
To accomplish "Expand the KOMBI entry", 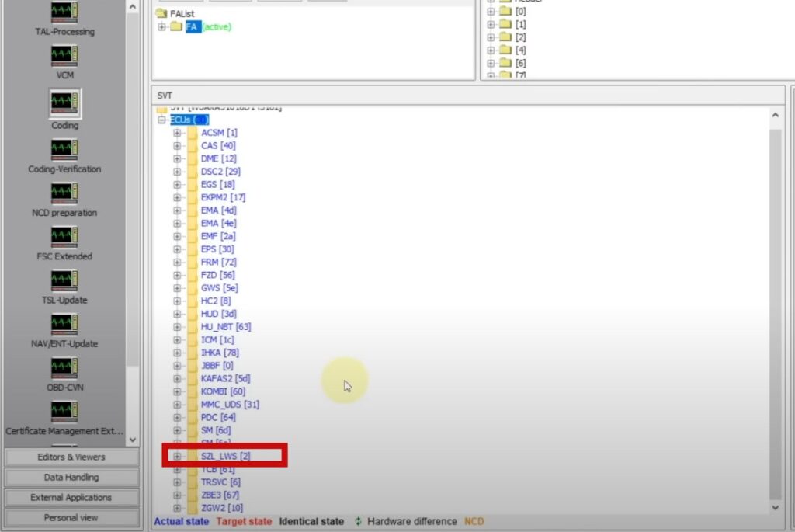I will coord(177,391).
